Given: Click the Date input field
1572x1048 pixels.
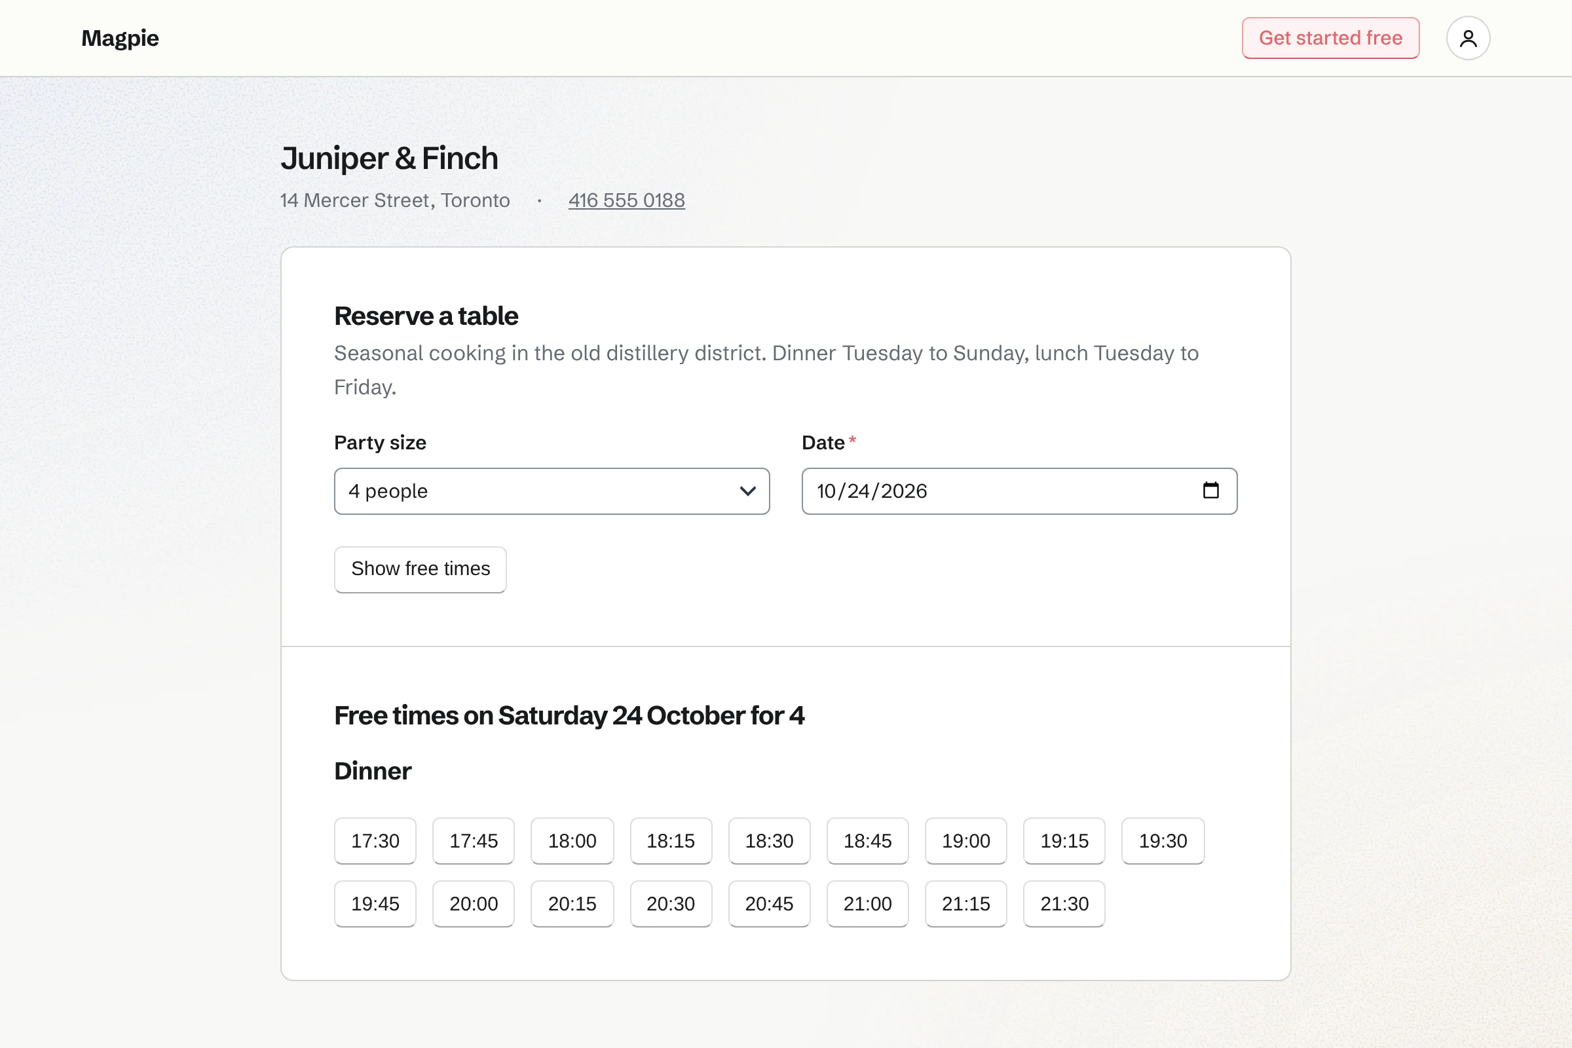Looking at the screenshot, I should tap(1019, 491).
